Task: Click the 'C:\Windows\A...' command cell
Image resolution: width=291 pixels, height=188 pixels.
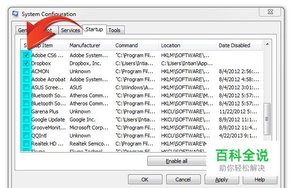Action: pyautogui.click(x=134, y=87)
